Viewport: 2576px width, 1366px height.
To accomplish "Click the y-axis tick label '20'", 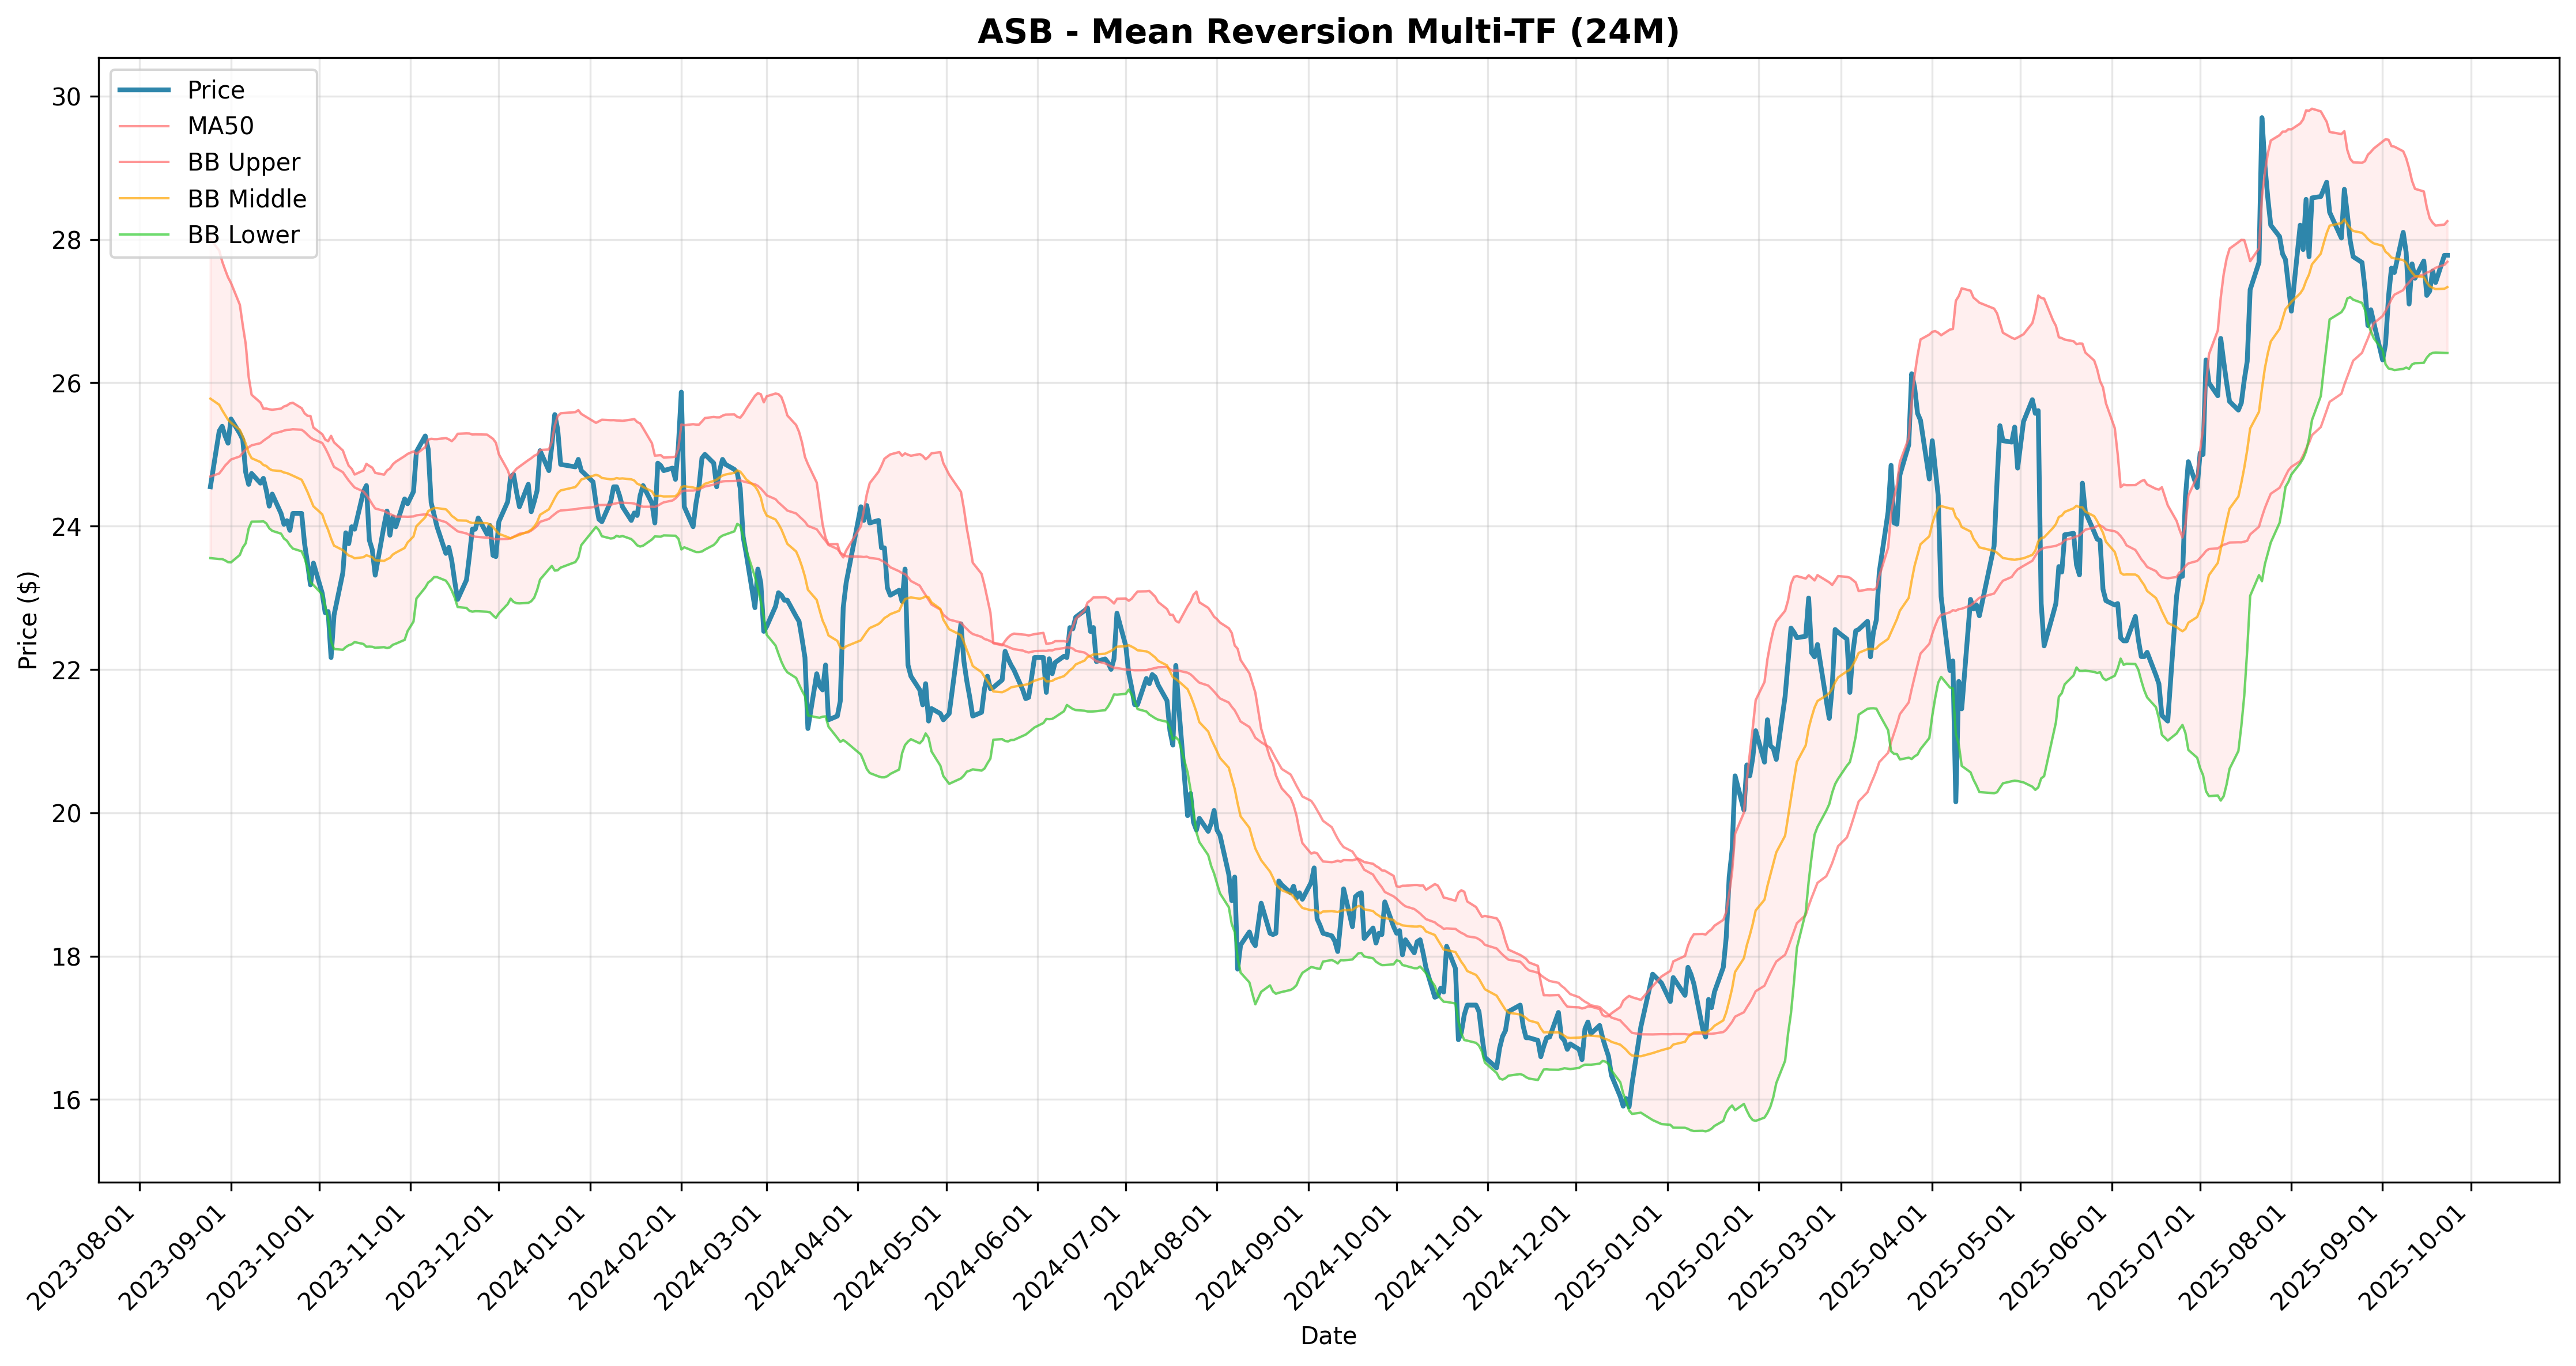I will pos(67,813).
